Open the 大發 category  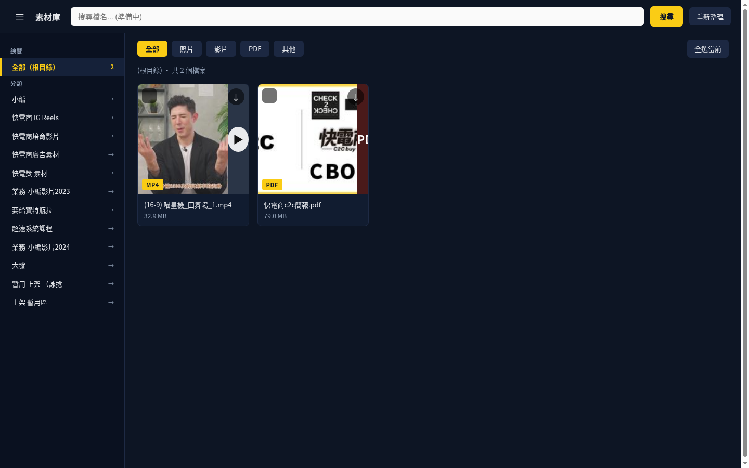(x=62, y=266)
